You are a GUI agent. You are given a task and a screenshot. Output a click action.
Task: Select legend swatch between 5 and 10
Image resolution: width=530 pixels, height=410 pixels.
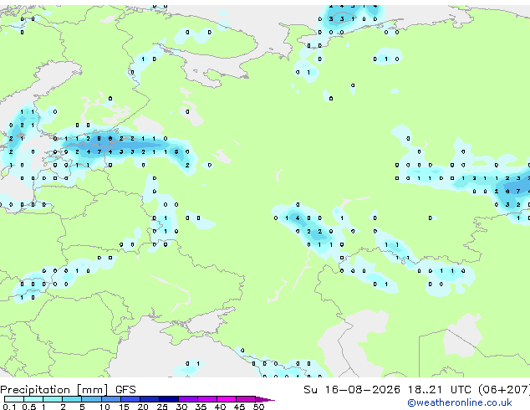click(91, 399)
